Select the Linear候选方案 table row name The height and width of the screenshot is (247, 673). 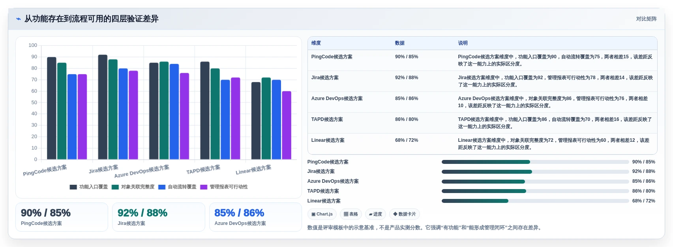tap(328, 140)
